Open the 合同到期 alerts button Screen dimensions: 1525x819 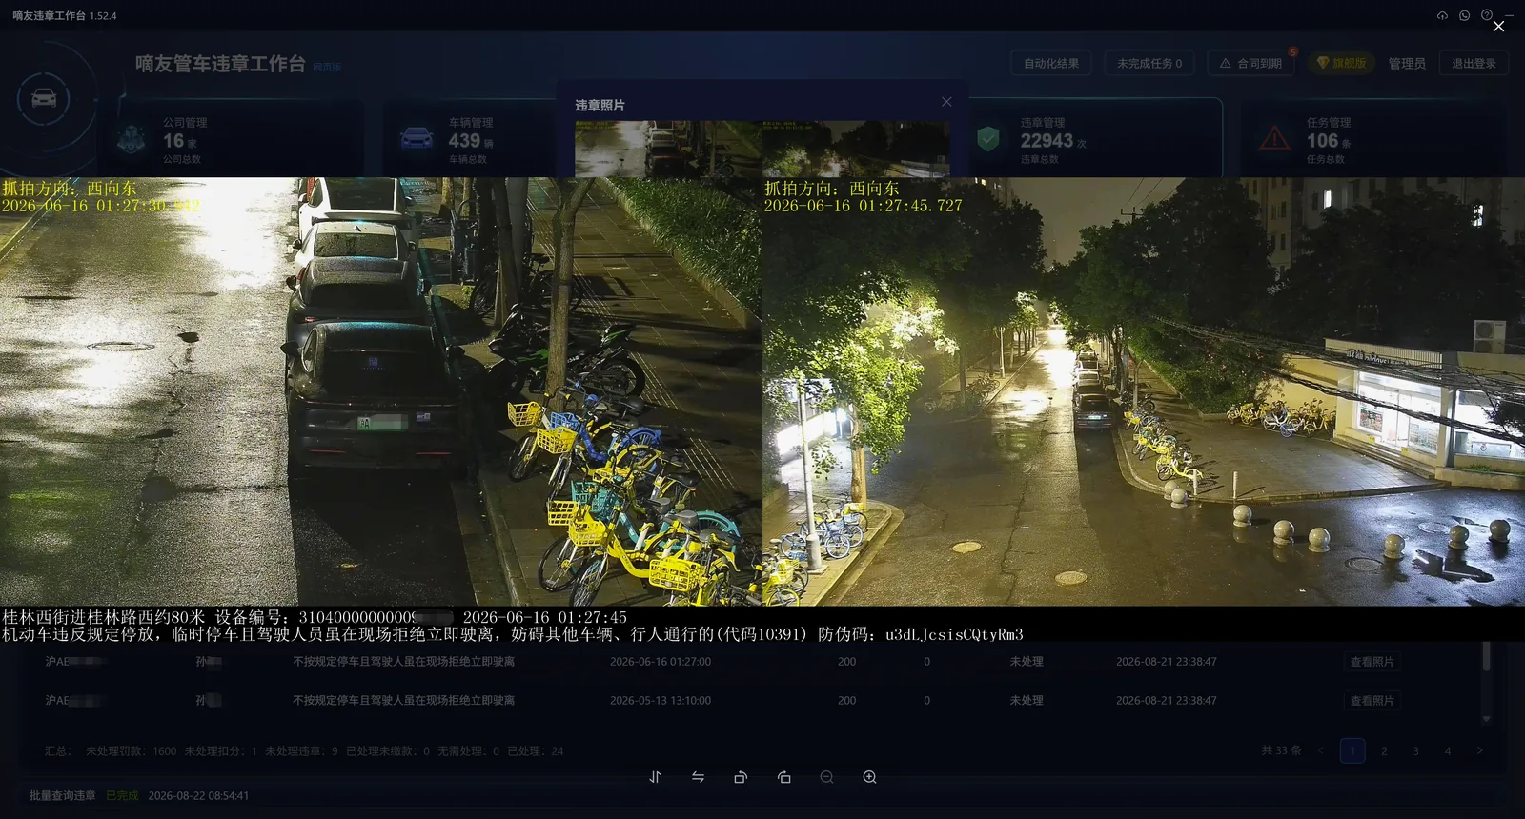click(x=1250, y=63)
